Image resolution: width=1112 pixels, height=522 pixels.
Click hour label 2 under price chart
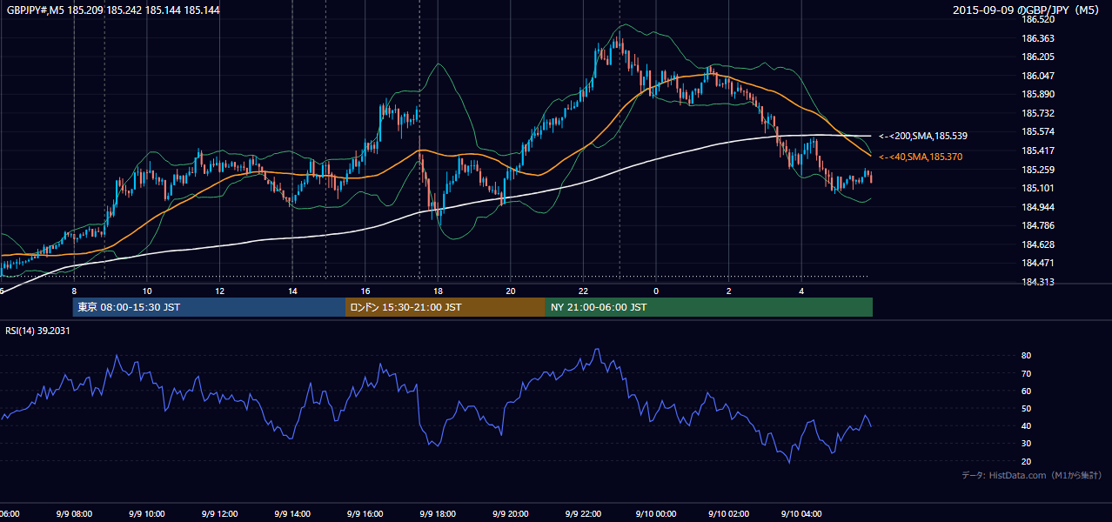coord(729,291)
